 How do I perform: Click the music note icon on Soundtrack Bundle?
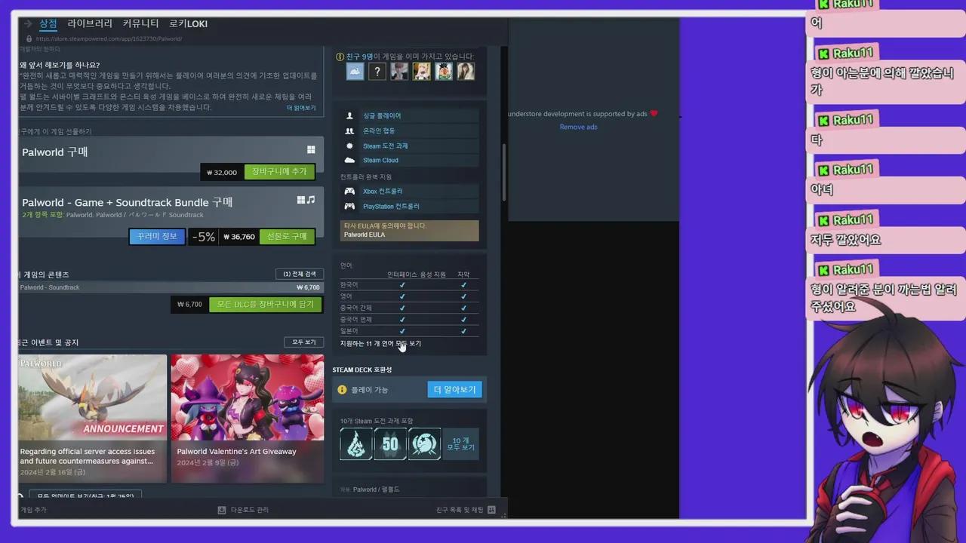311,200
